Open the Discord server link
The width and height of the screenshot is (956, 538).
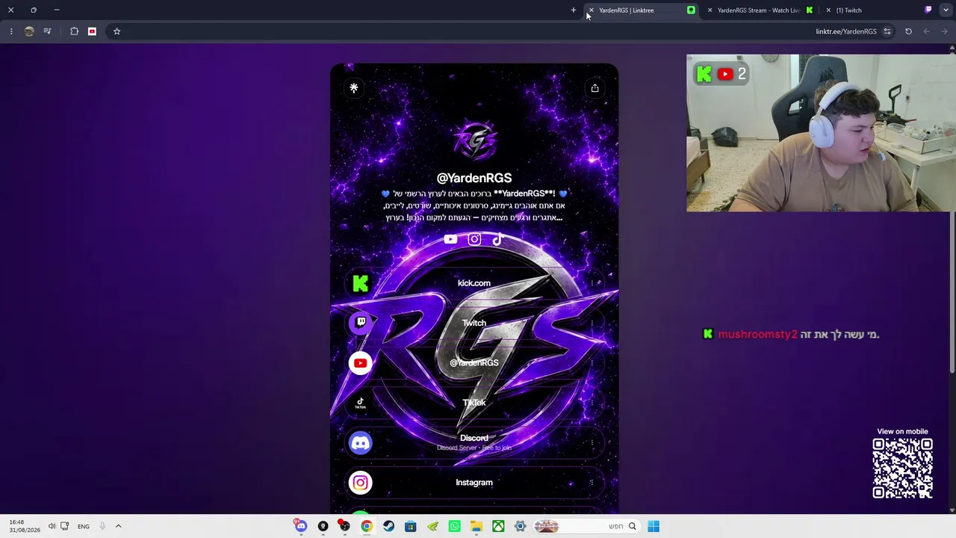(474, 443)
